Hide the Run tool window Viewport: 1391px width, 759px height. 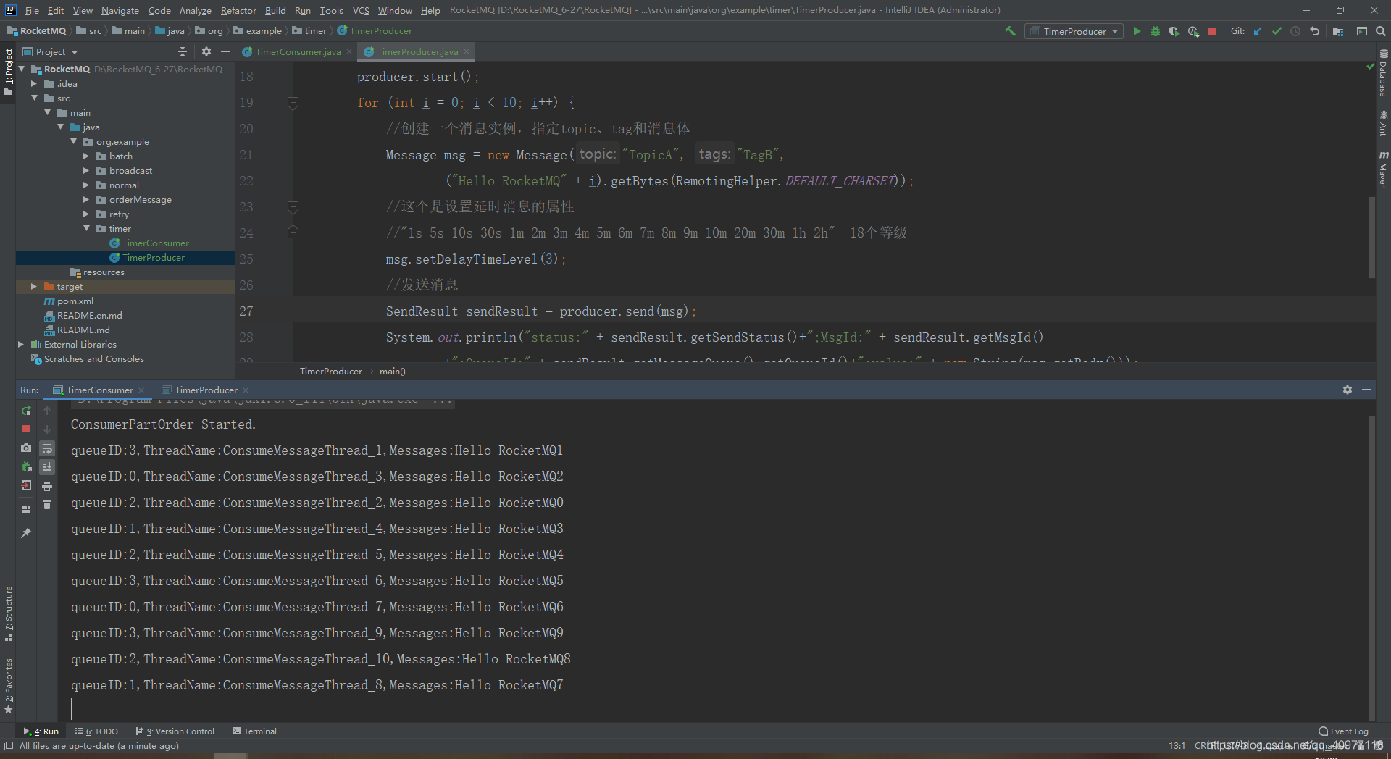1366,390
